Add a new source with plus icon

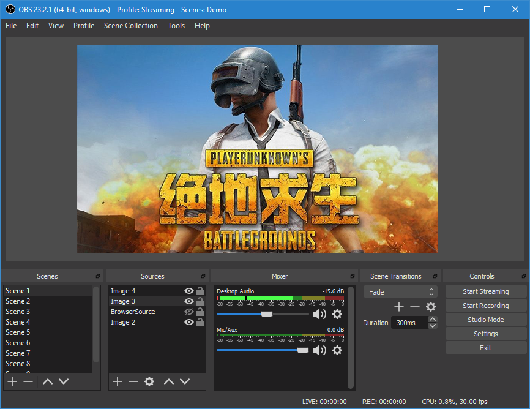[x=118, y=381]
